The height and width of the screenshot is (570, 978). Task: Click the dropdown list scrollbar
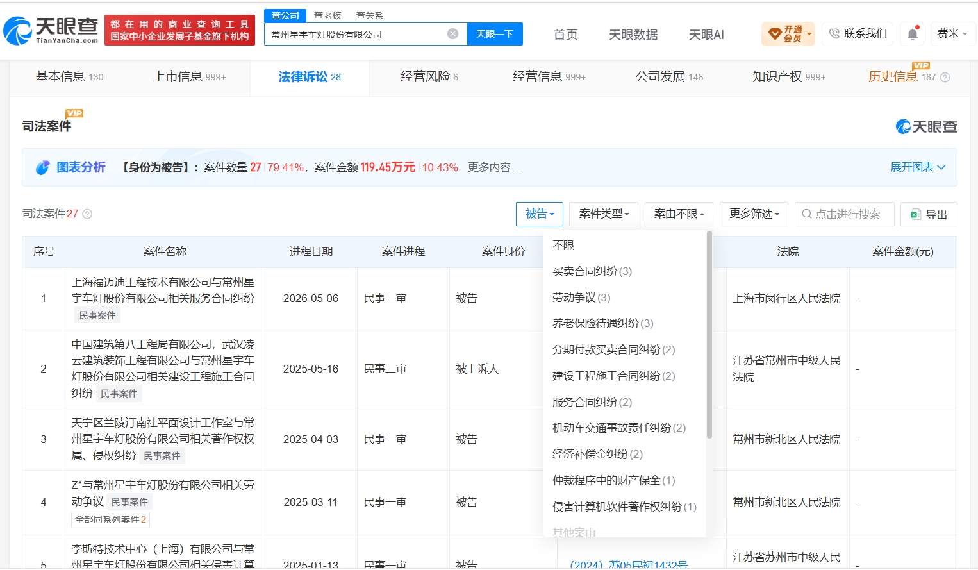pos(709,335)
